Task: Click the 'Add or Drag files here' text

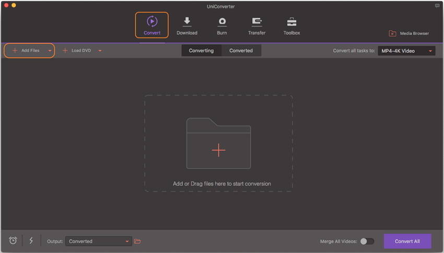Action: coord(221,184)
